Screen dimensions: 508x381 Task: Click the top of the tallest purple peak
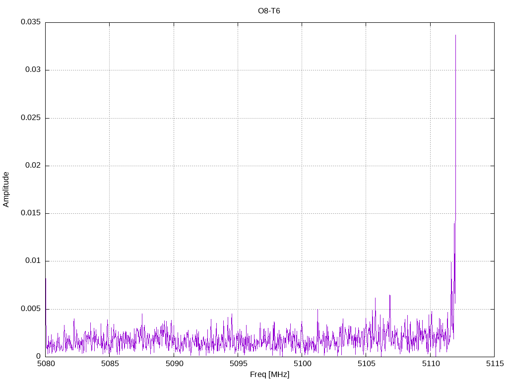pyautogui.click(x=455, y=36)
